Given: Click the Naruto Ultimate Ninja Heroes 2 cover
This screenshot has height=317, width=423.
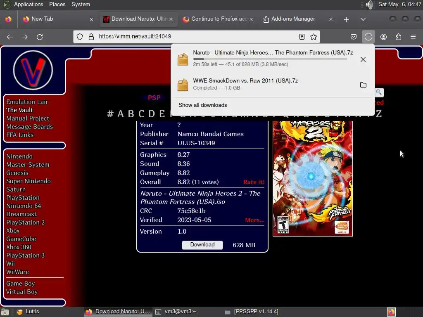Looking at the screenshot, I should click(313, 178).
